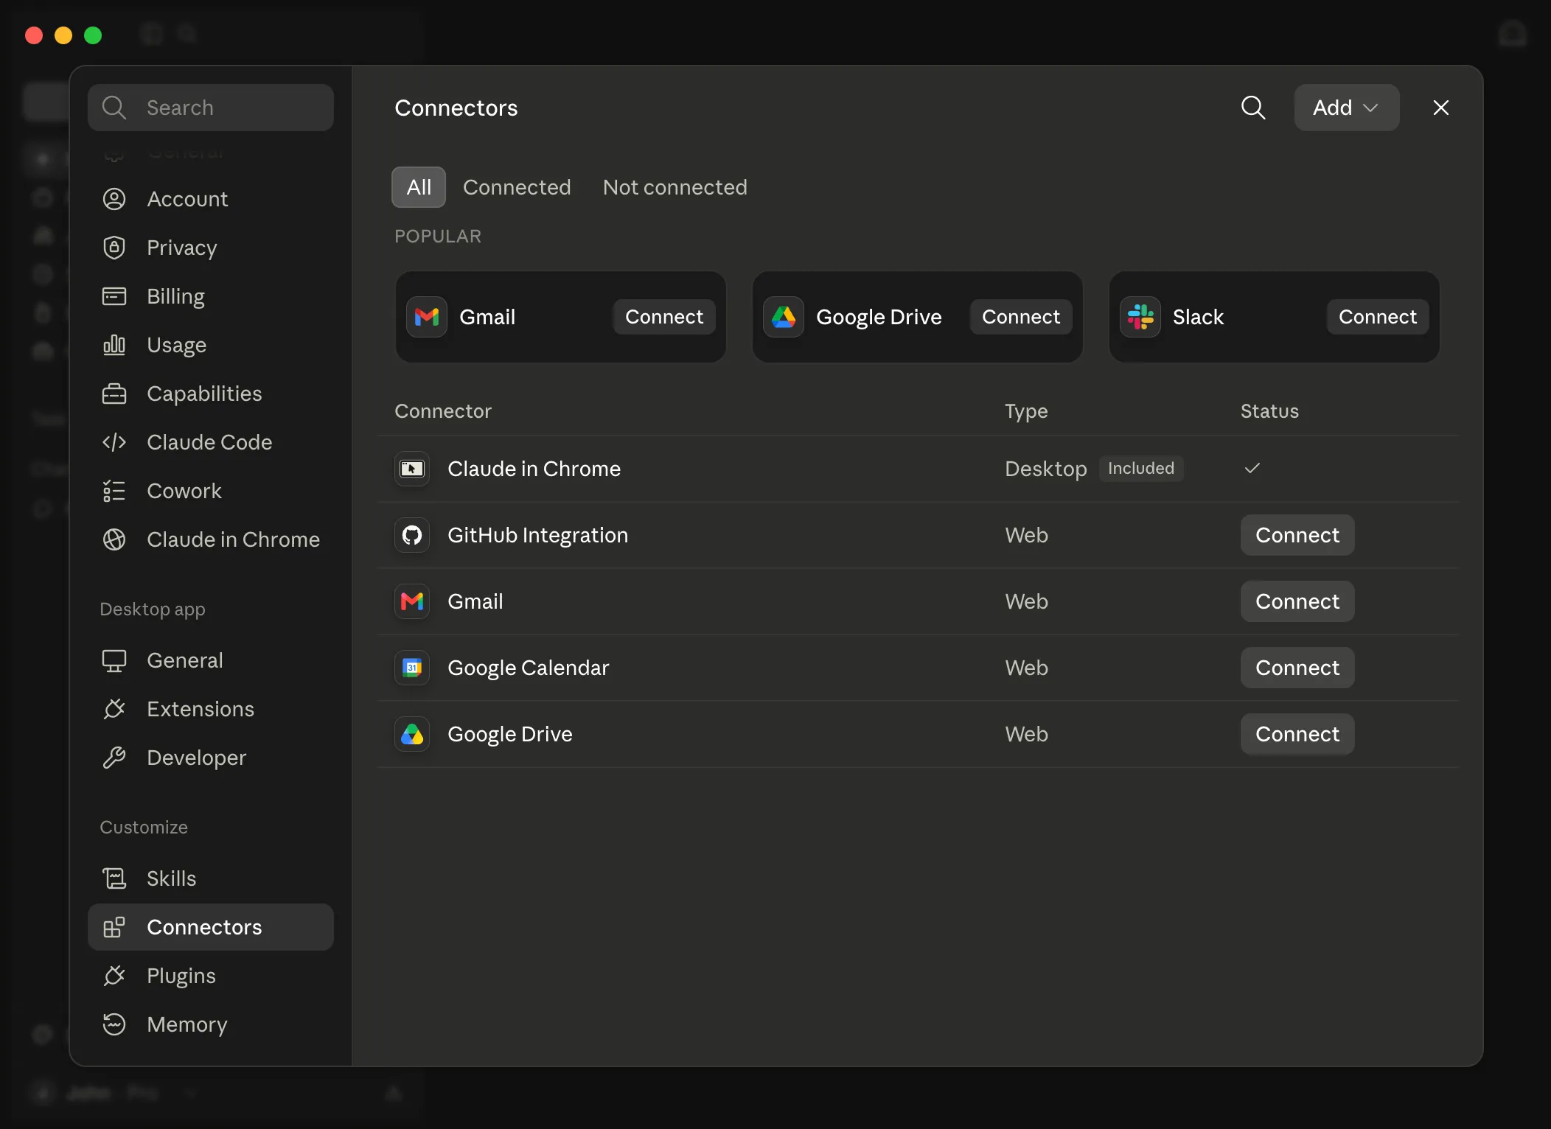The width and height of the screenshot is (1551, 1129).
Task: Switch to the Not connected filter tab
Action: point(675,187)
